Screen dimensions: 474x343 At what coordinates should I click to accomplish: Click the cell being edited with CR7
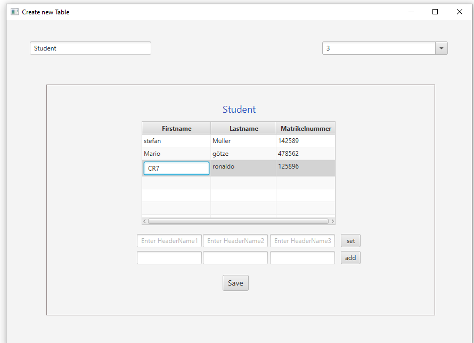[176, 168]
